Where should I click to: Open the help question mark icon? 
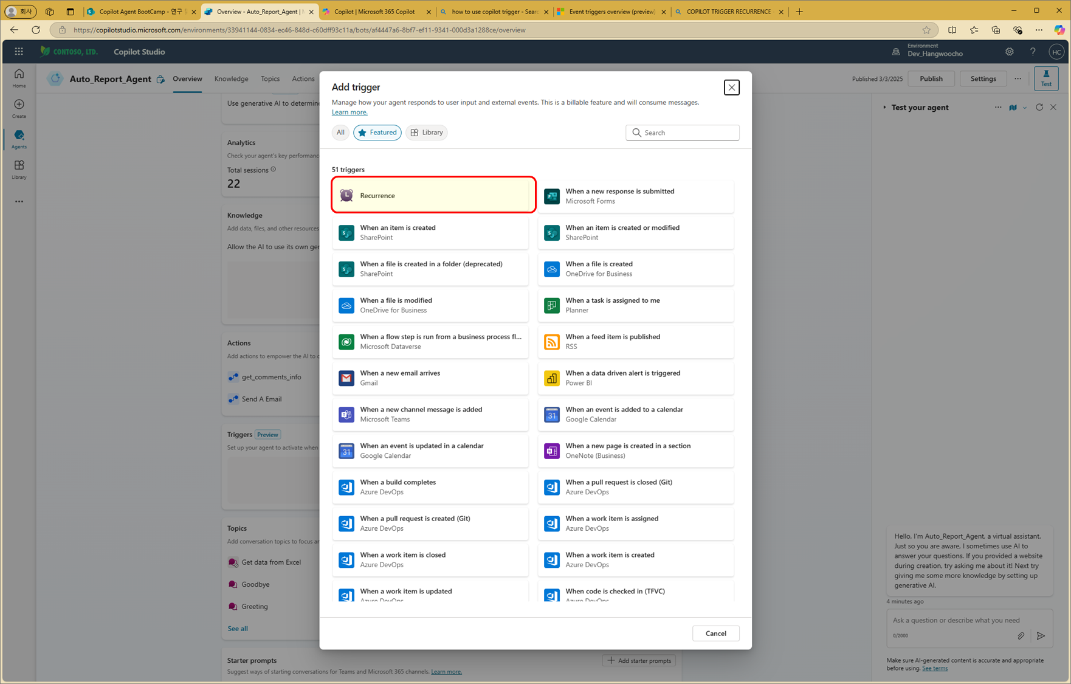click(1033, 52)
